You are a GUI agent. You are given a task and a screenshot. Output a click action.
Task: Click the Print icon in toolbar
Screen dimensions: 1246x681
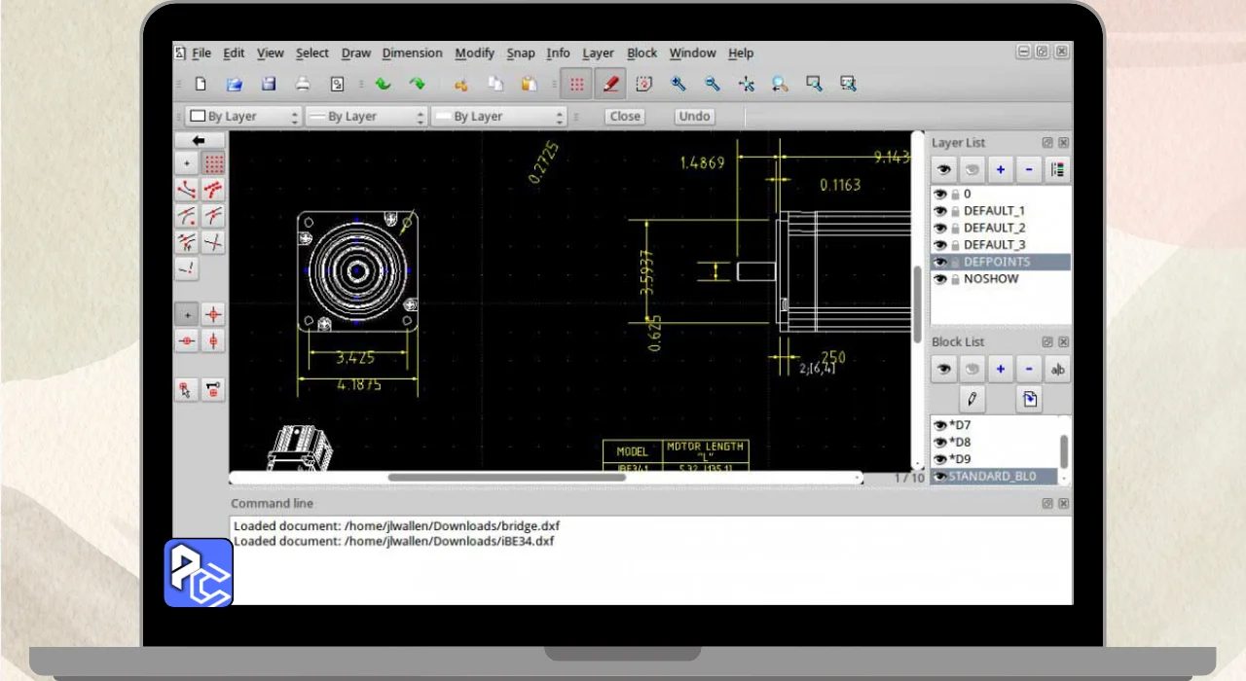303,84
